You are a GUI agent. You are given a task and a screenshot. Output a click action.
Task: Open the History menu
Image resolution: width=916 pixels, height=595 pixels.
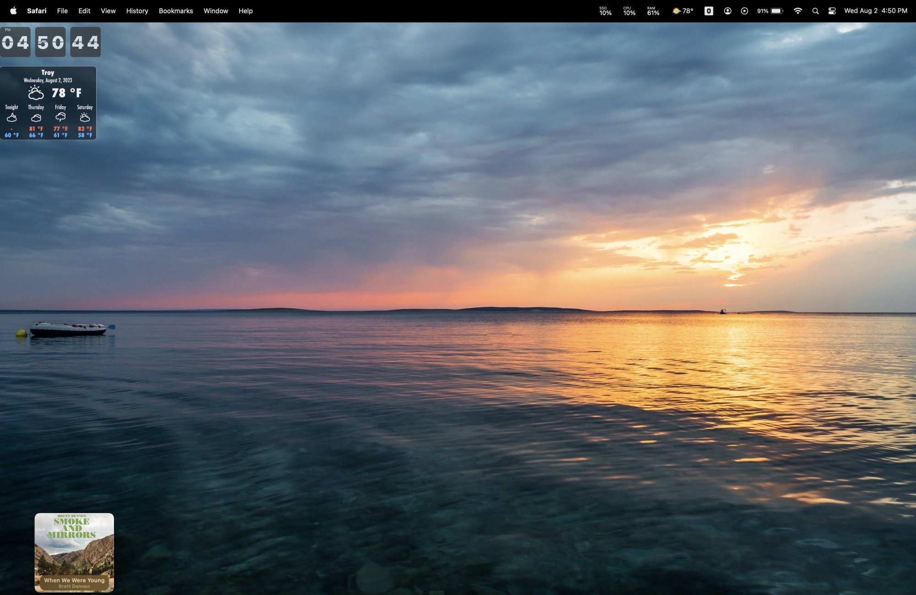point(137,11)
